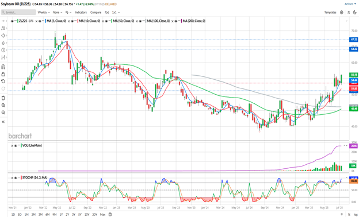Screen dimensions: 359x217
Task: Toggle lock drawings padlock icon
Action: click(x=3, y=74)
